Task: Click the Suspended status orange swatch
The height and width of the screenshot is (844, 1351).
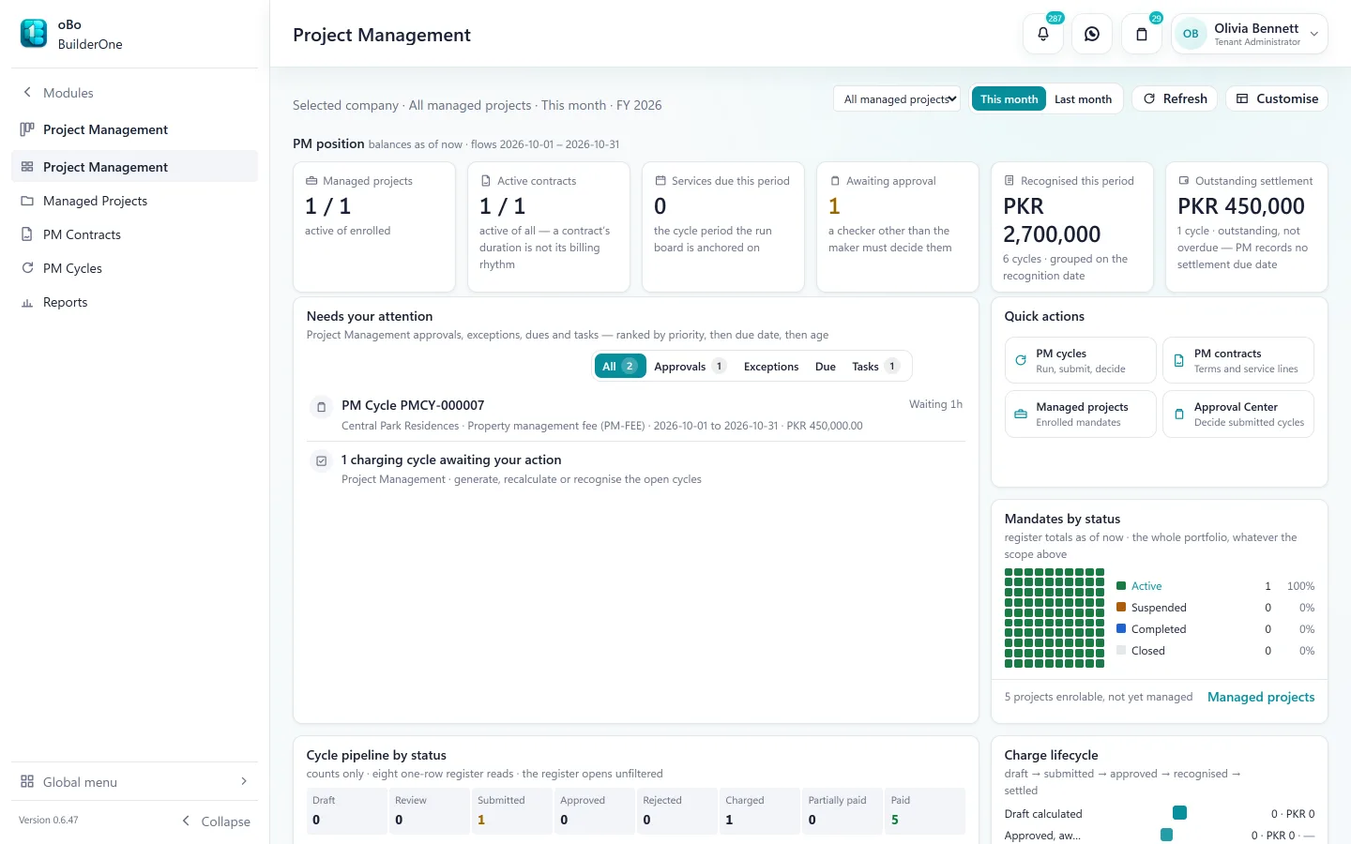Action: [x=1121, y=607]
